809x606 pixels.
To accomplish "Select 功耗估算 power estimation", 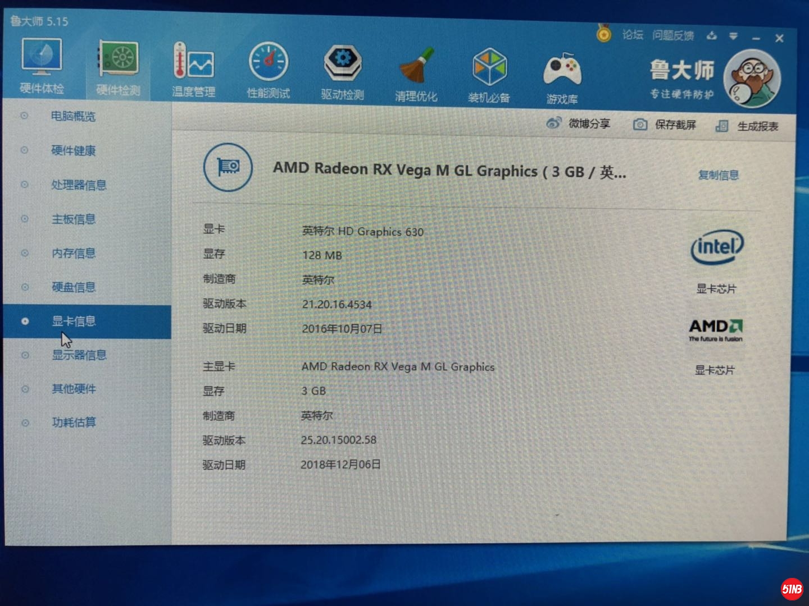I will coord(73,422).
